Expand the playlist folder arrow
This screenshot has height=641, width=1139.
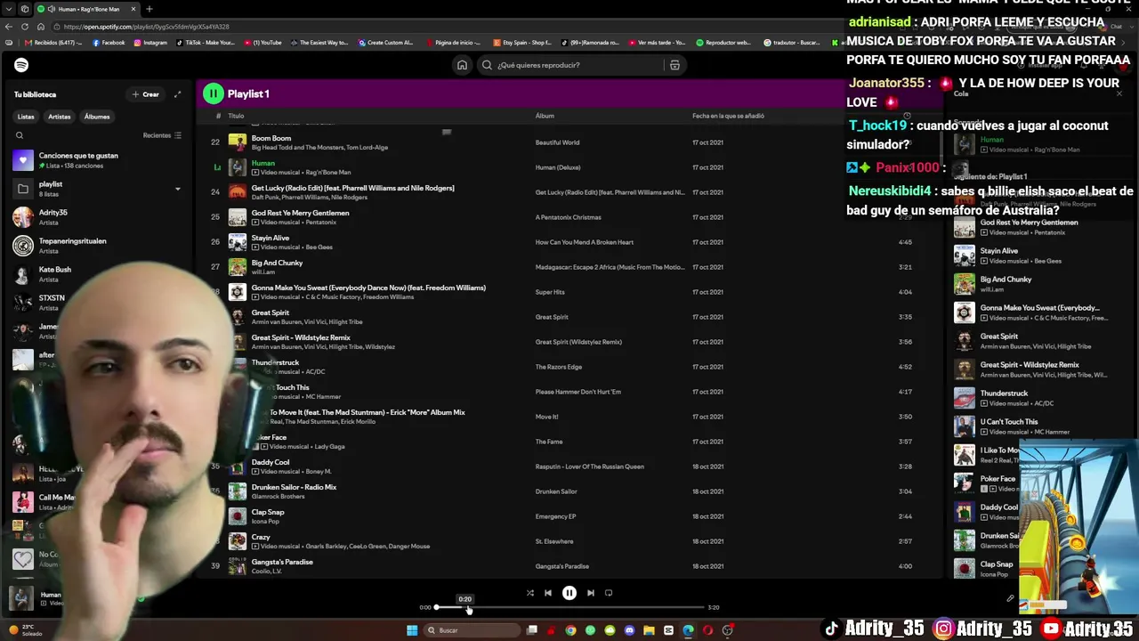pyautogui.click(x=177, y=189)
